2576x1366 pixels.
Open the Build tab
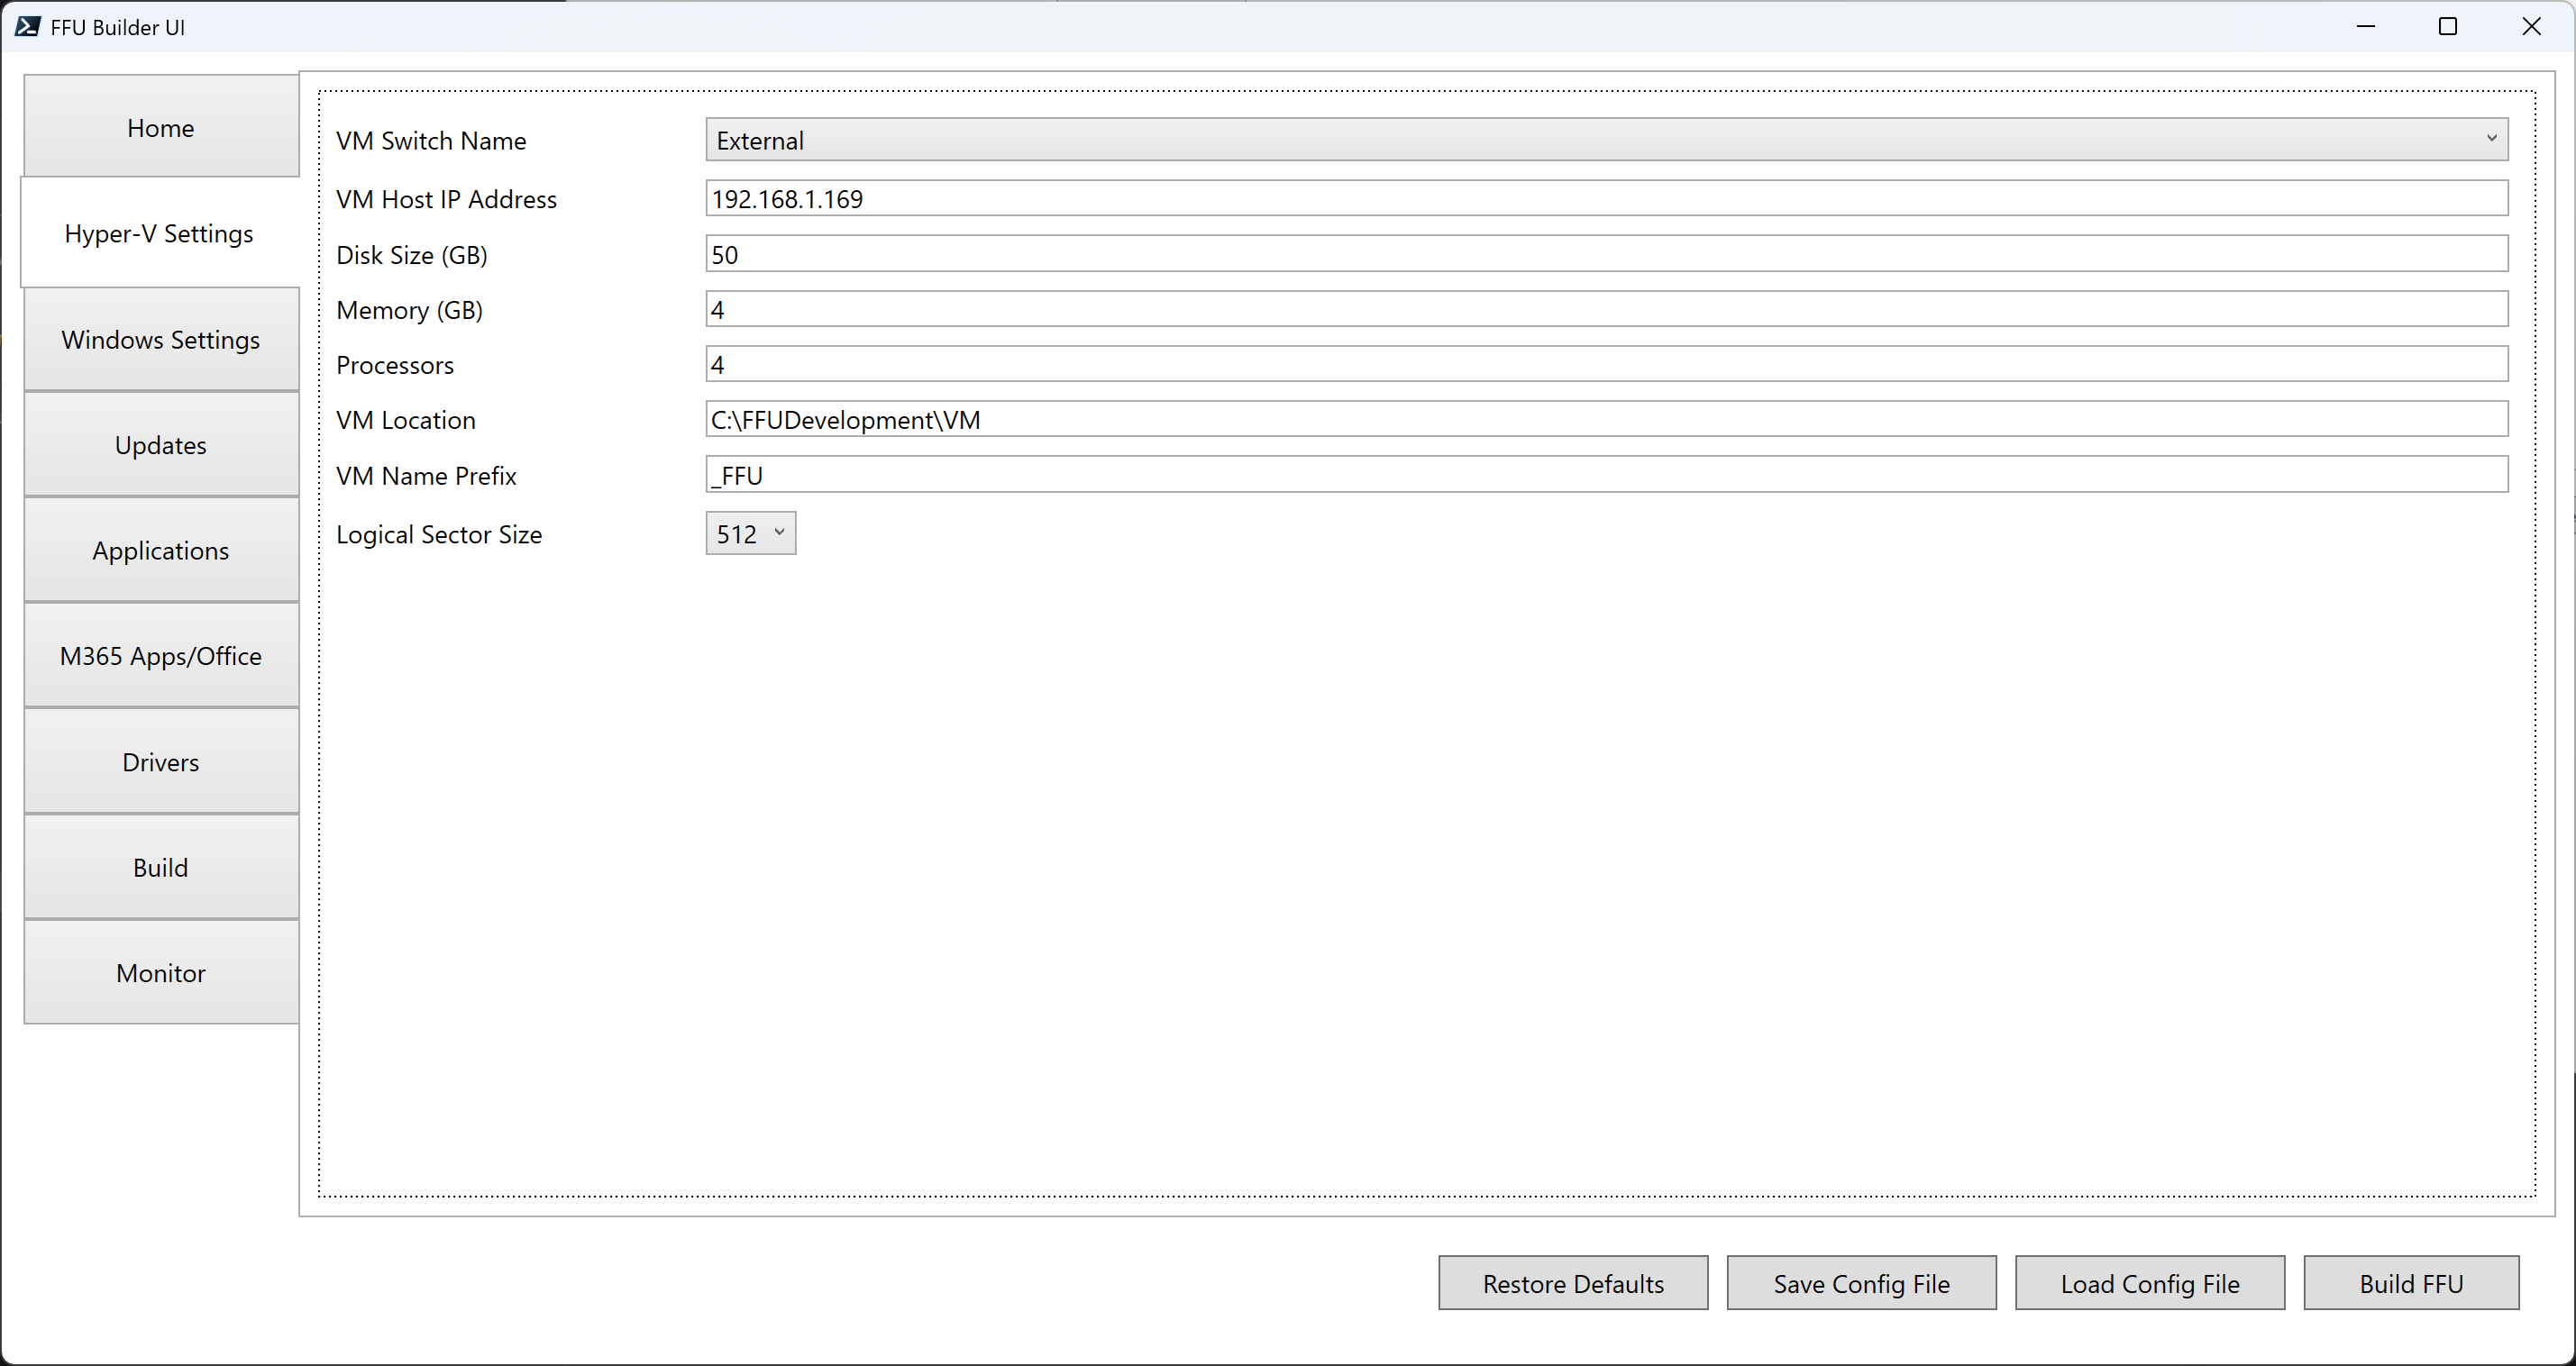161,867
